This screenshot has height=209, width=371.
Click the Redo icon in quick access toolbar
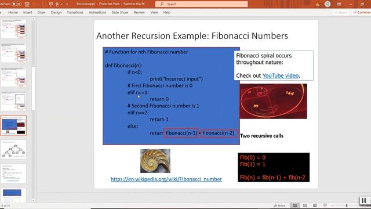(43, 4)
